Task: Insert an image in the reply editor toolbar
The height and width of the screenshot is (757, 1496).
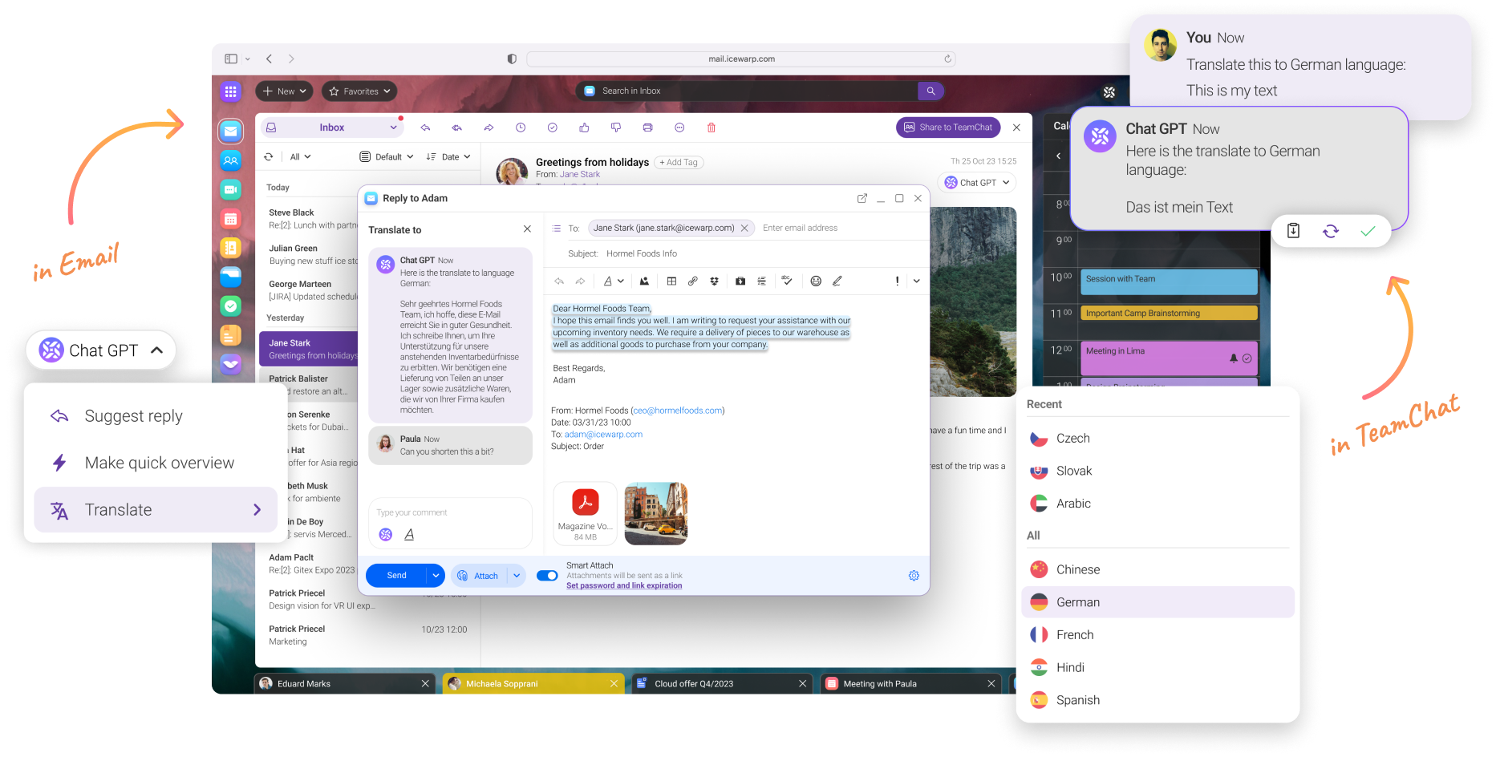Action: point(644,281)
